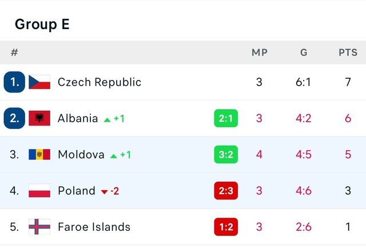Screen dimensions: 366x249
Task: Click the Group E heading
Action: coord(42,24)
